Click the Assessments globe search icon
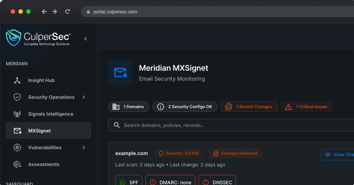This screenshot has width=354, height=185. (x=17, y=164)
